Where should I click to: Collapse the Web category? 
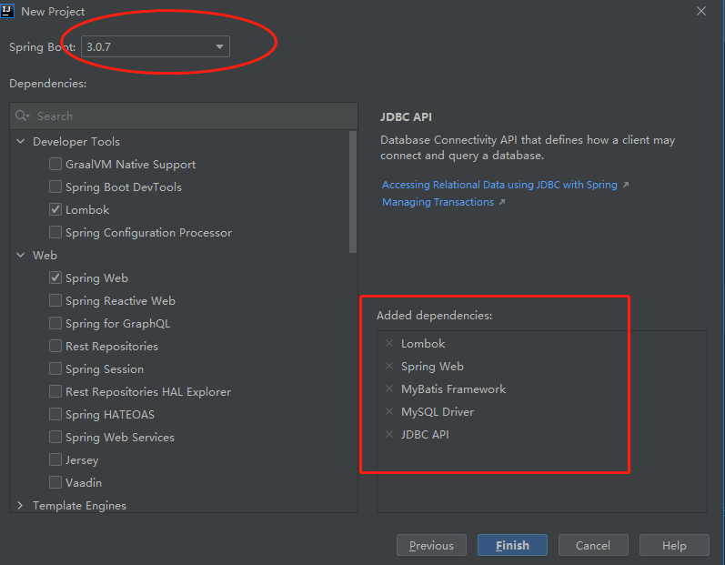coord(21,256)
